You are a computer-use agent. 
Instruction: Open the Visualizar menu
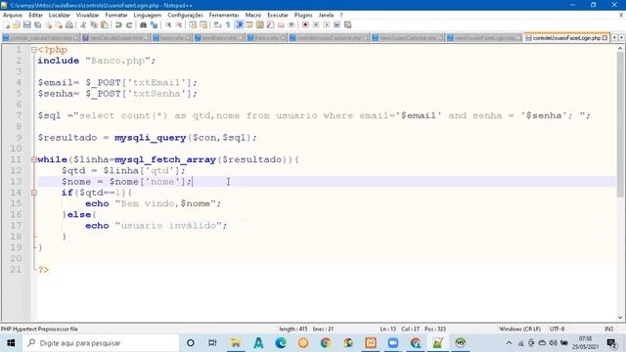[87, 15]
